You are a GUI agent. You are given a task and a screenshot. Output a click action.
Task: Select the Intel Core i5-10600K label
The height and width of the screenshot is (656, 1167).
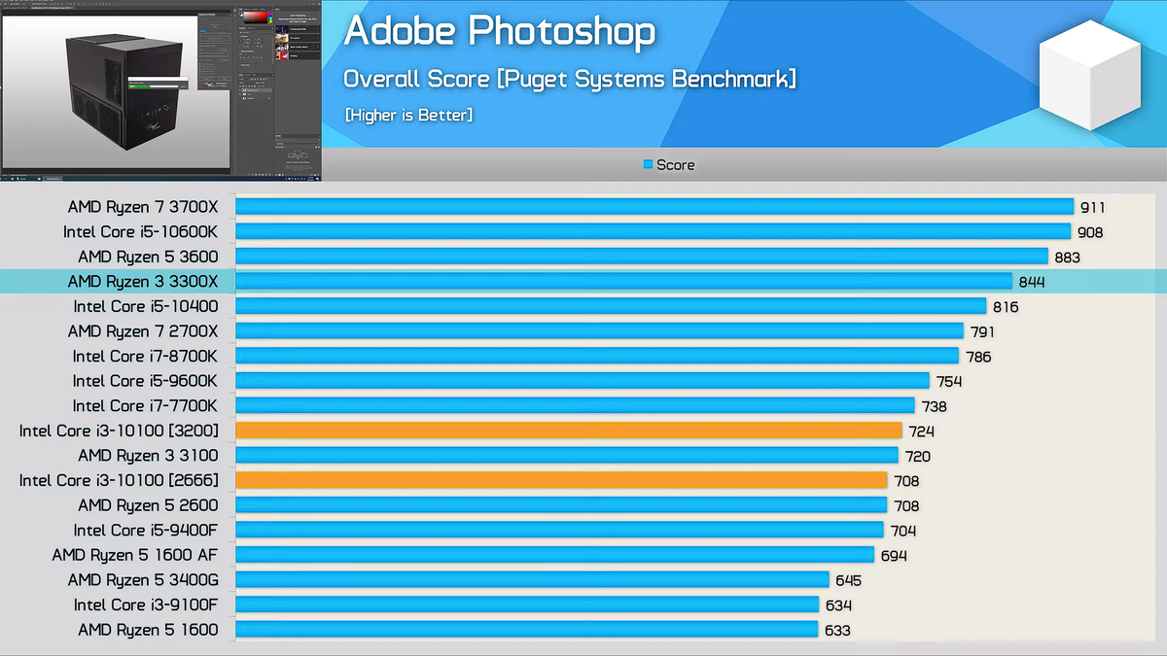(141, 231)
